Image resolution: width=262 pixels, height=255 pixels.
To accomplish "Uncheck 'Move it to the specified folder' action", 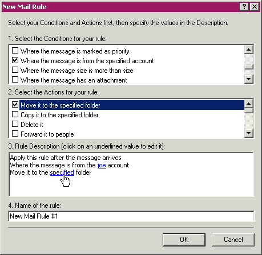I will click(x=15, y=105).
